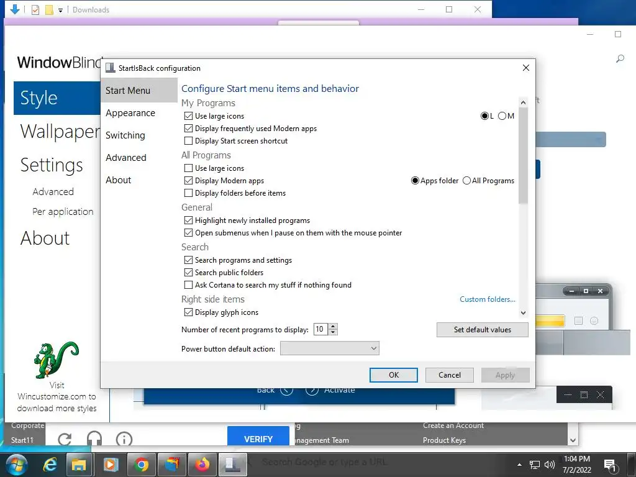This screenshot has width=636, height=477.
Task: Click the info circle icon
Action: (124, 439)
